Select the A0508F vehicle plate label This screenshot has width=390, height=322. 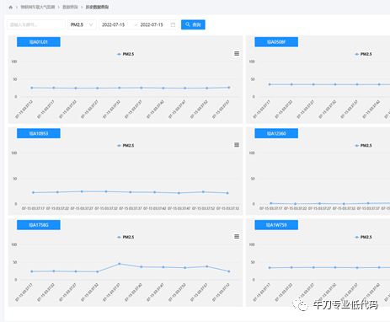point(276,42)
